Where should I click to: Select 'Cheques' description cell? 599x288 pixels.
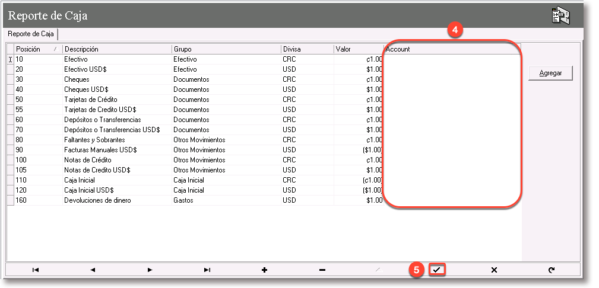(x=118, y=79)
